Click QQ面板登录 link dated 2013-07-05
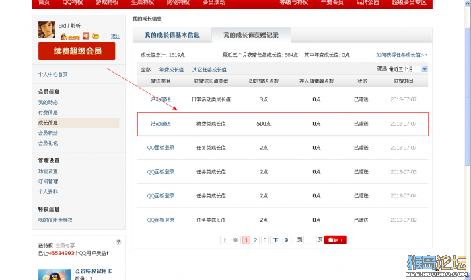This screenshot has height=280, width=471. (161, 171)
